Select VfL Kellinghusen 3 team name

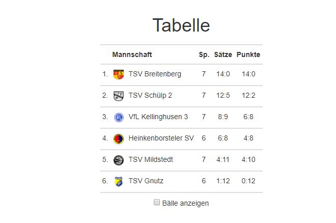158,117
